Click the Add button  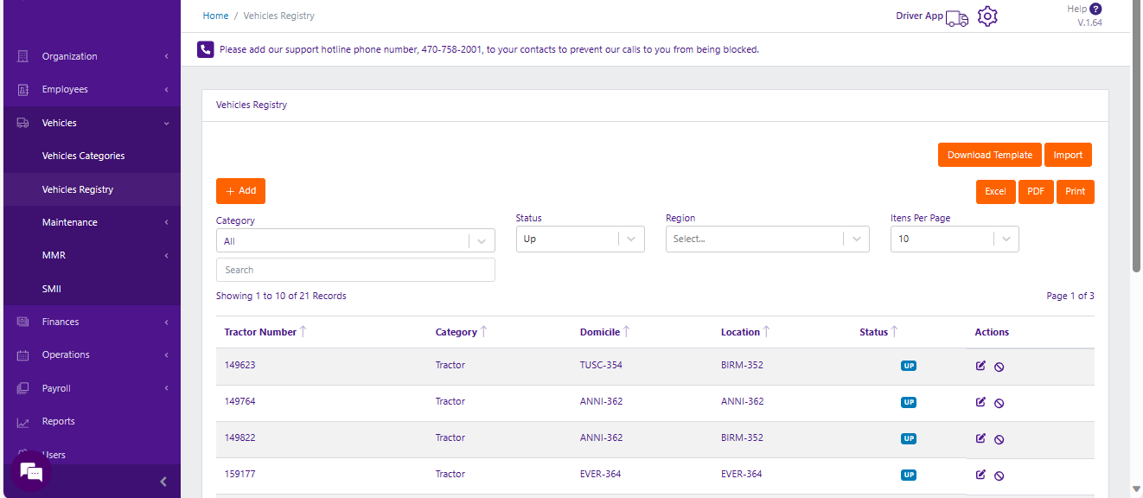click(x=240, y=191)
